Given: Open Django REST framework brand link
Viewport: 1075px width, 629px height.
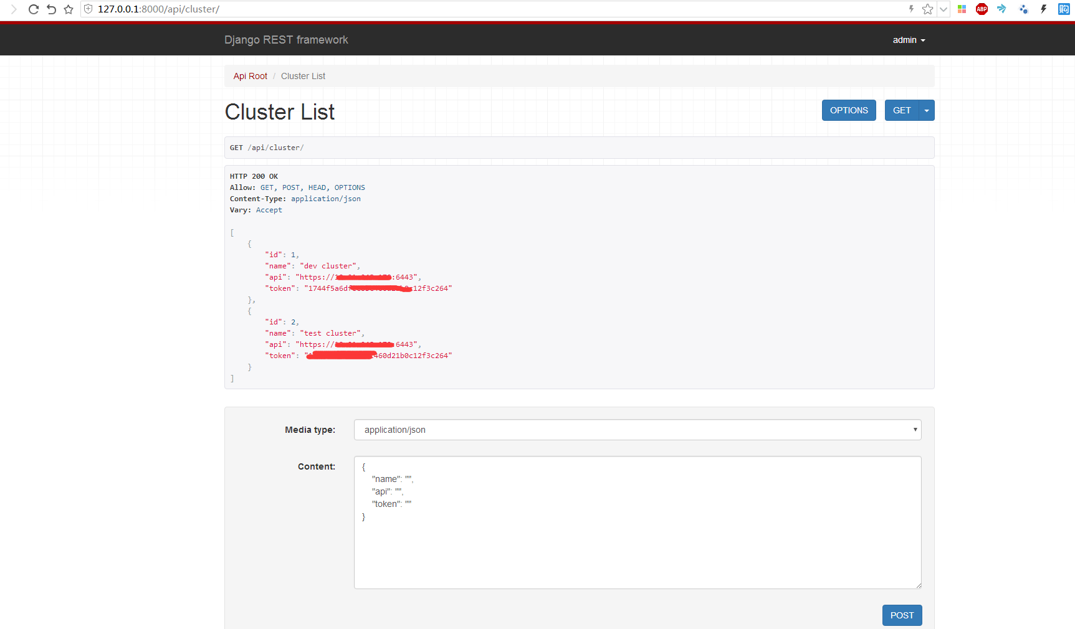Looking at the screenshot, I should click(286, 40).
